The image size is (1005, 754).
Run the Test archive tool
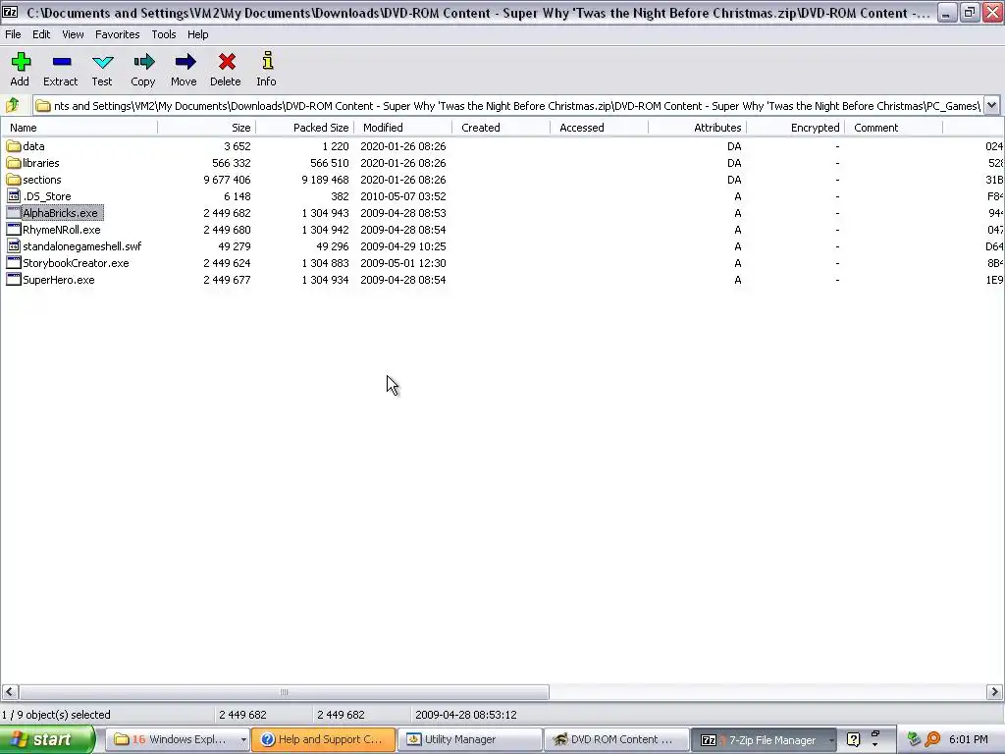tap(102, 62)
